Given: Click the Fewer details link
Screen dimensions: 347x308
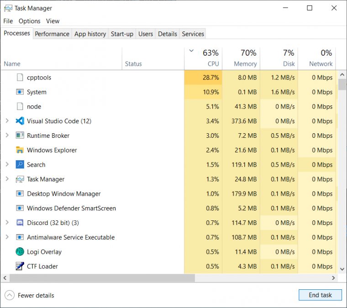Looking at the screenshot, I should pyautogui.click(x=36, y=295).
